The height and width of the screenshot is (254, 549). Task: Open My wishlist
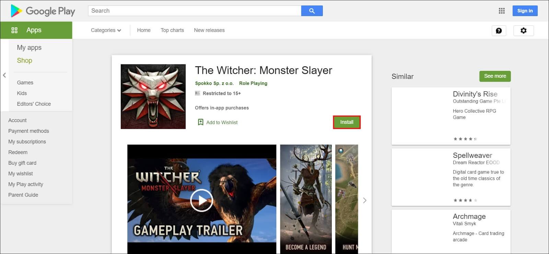(x=21, y=174)
